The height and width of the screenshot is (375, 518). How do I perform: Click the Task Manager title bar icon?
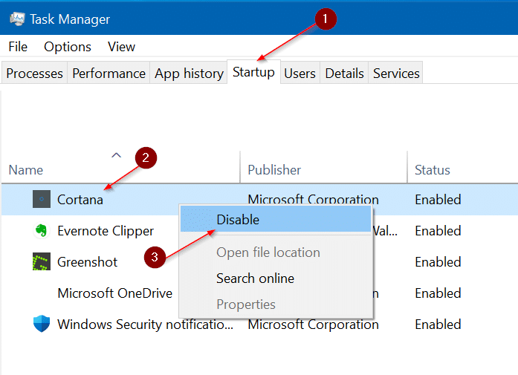pyautogui.click(x=17, y=19)
